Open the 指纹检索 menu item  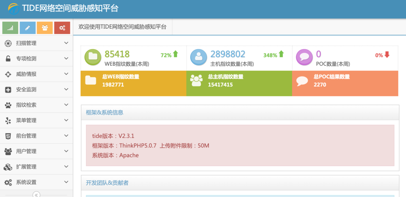(x=36, y=105)
